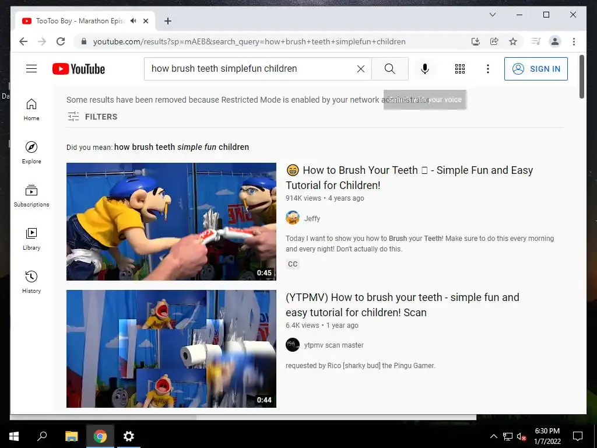Image resolution: width=597 pixels, height=448 pixels.
Task: Mute tab via speaker icon
Action: point(134,21)
